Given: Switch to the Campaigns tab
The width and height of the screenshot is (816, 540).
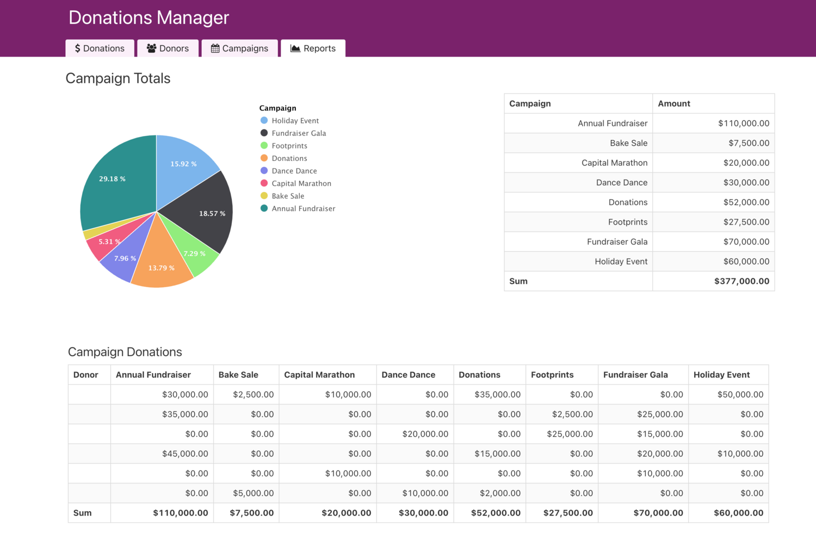Looking at the screenshot, I should [239, 48].
